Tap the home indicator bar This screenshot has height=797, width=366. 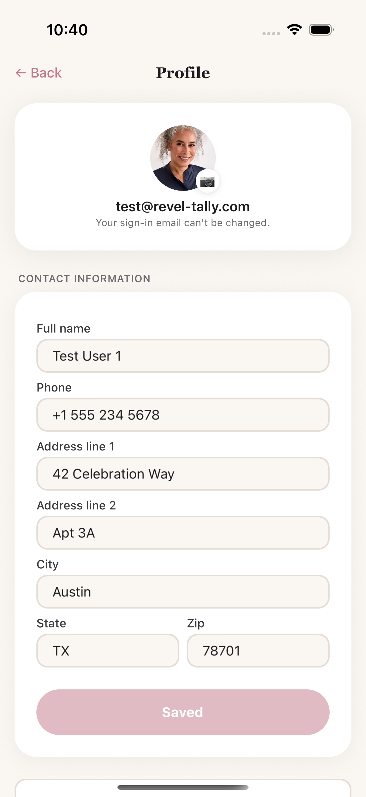coord(183,787)
